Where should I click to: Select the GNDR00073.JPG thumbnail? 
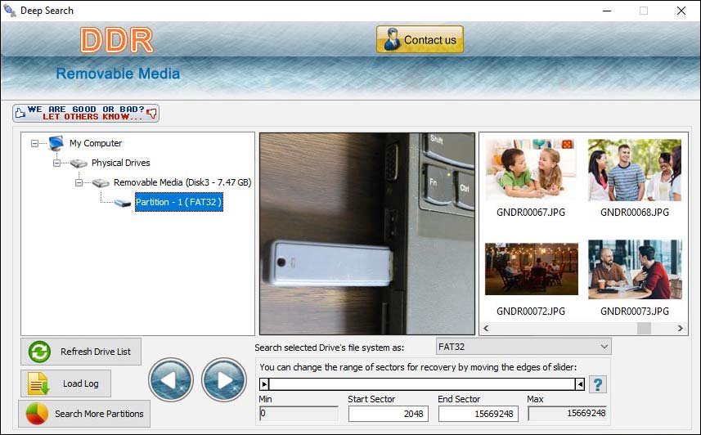pyautogui.click(x=634, y=270)
